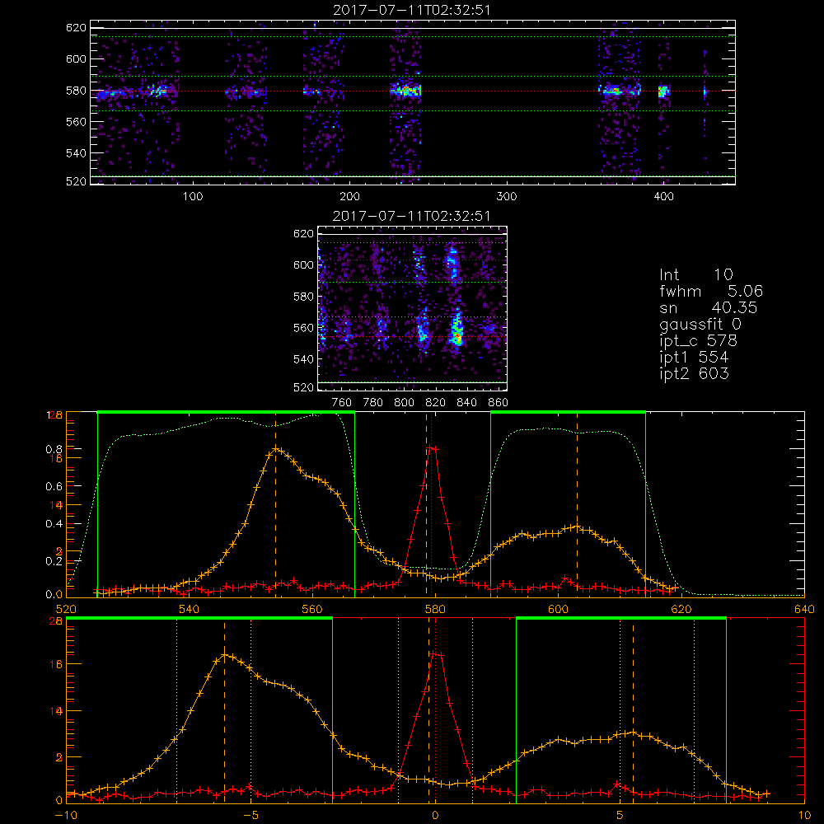Select the 'gaussfit 0' readout text
The width and height of the screenshot is (824, 824).
tap(700, 325)
